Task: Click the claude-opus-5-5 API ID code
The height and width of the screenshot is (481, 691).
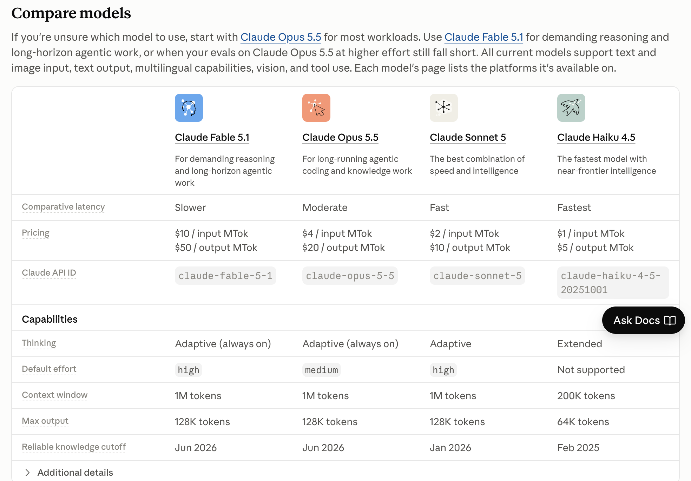Action: click(x=350, y=276)
